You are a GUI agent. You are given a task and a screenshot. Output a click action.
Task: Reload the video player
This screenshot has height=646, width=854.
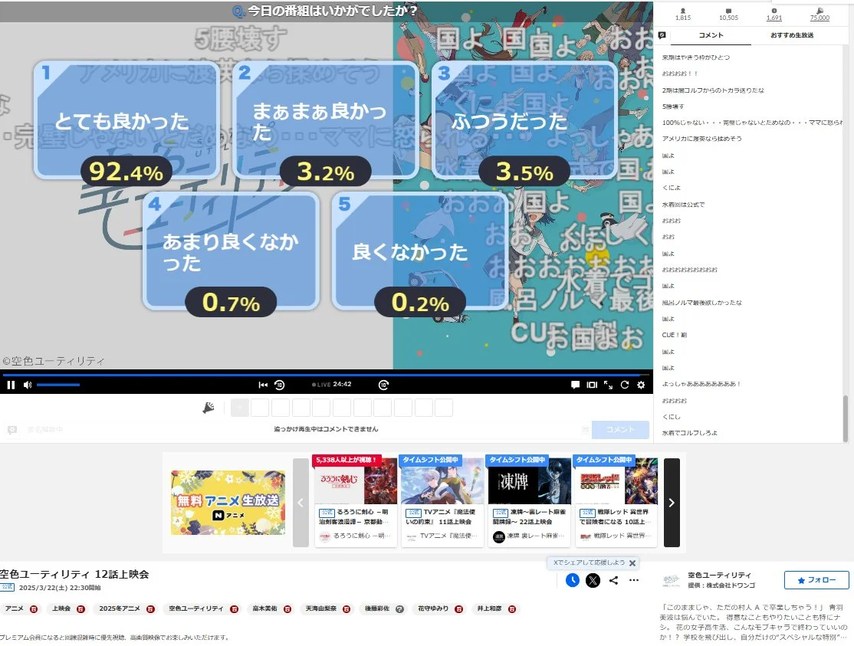coord(625,385)
